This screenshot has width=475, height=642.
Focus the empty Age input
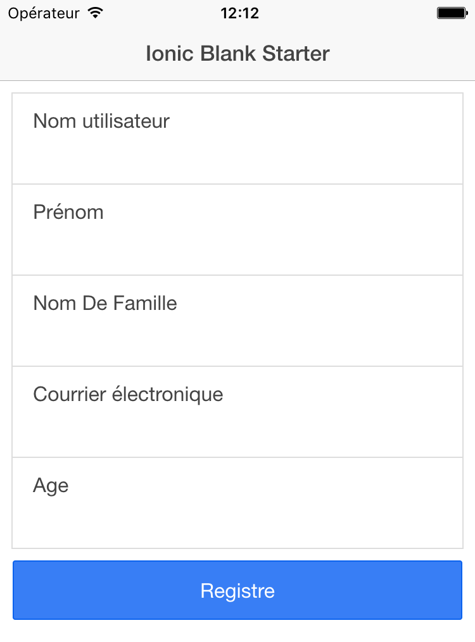(x=237, y=521)
